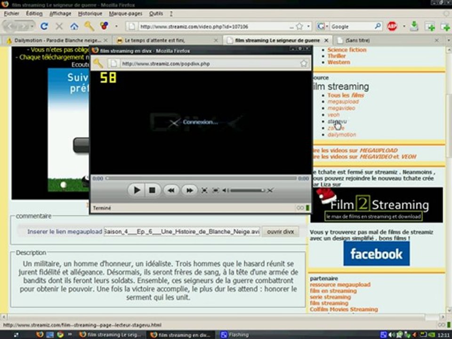
Task: Adjust the DivX volume slider
Action: tap(247, 190)
